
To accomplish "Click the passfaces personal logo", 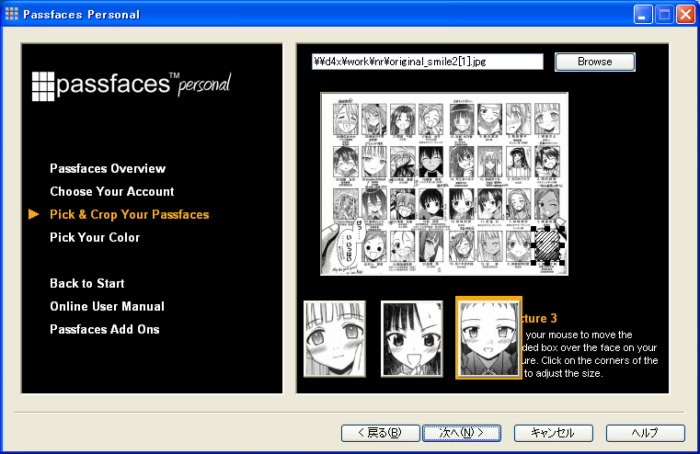I will click(x=132, y=85).
